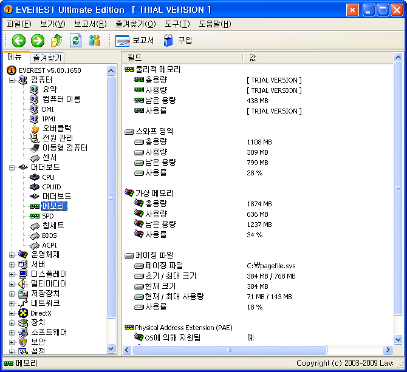This screenshot has width=407, height=372.
Task: Refresh the page with the refresh icon
Action: [x=75, y=41]
